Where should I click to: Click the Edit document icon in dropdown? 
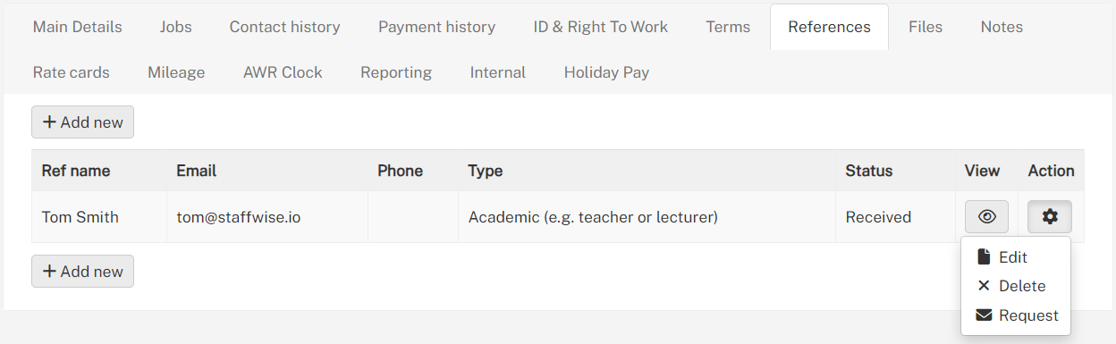pos(984,257)
